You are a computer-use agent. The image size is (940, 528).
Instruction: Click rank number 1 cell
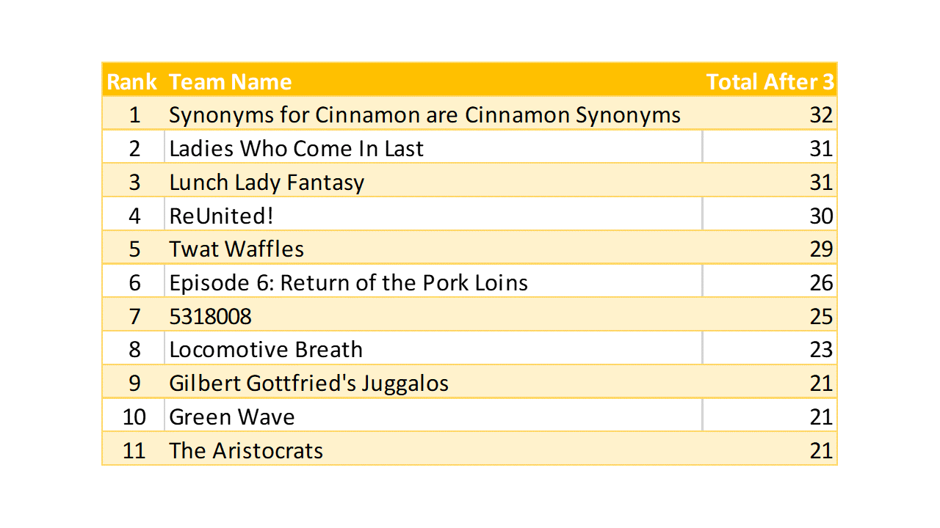[x=134, y=115]
